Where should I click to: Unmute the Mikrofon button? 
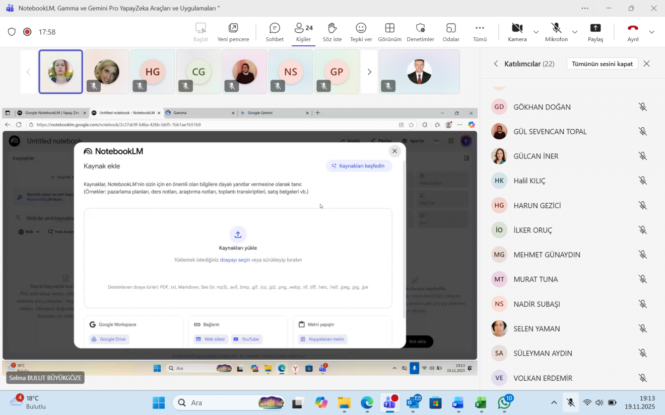tap(556, 32)
